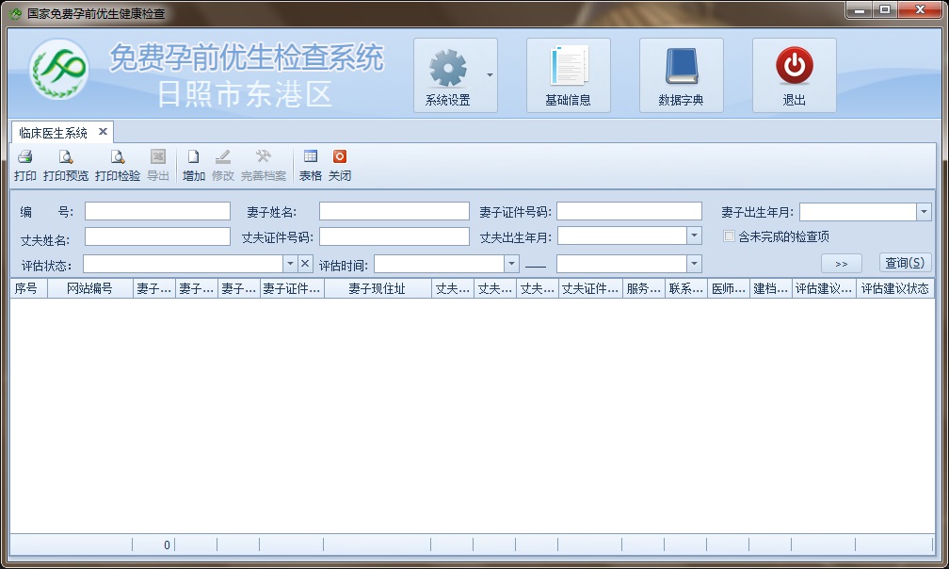Open the 评估状态 dropdown list
The height and width of the screenshot is (569, 949).
click(x=290, y=264)
